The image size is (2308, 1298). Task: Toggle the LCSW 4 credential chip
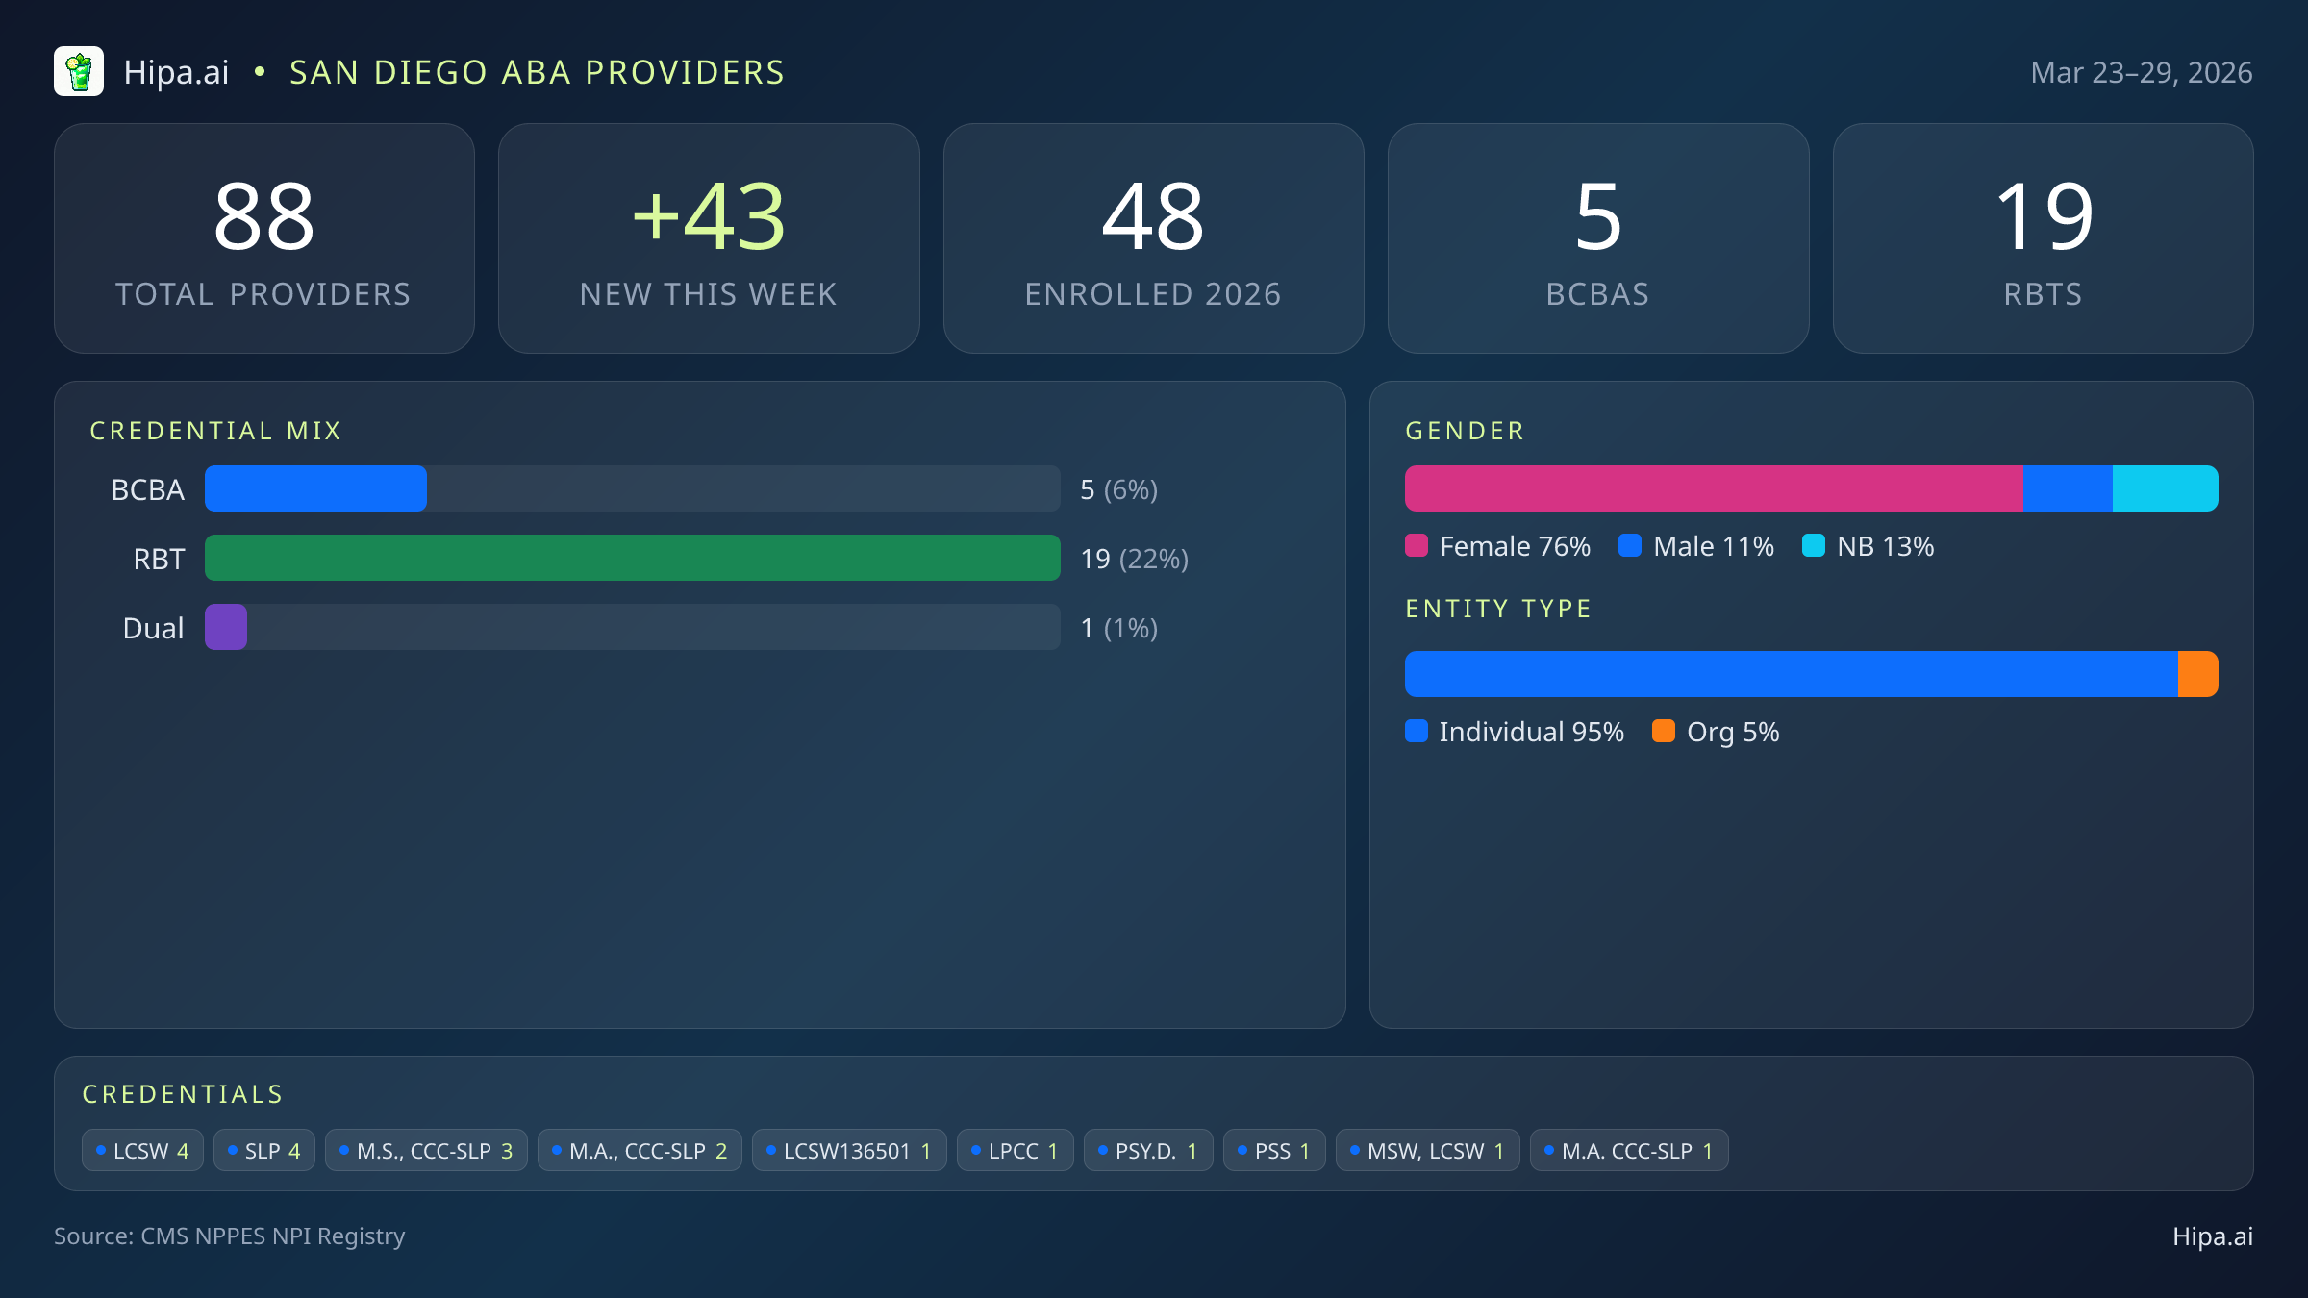[x=142, y=1149]
